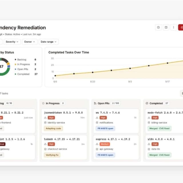Screen dimensions: 183x183
Task: Open the Date range filter dropdown
Action: click(49, 42)
